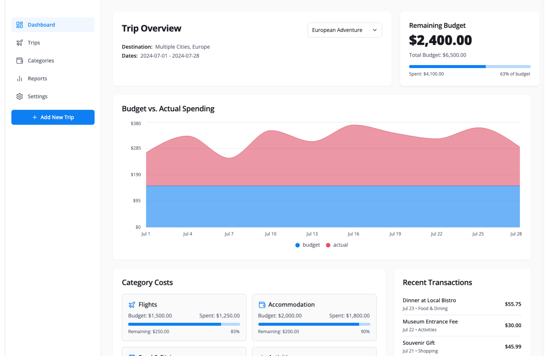Viewport: 548px width, 356px height.
Task: Open the European Adventure trip dropdown
Action: click(344, 30)
